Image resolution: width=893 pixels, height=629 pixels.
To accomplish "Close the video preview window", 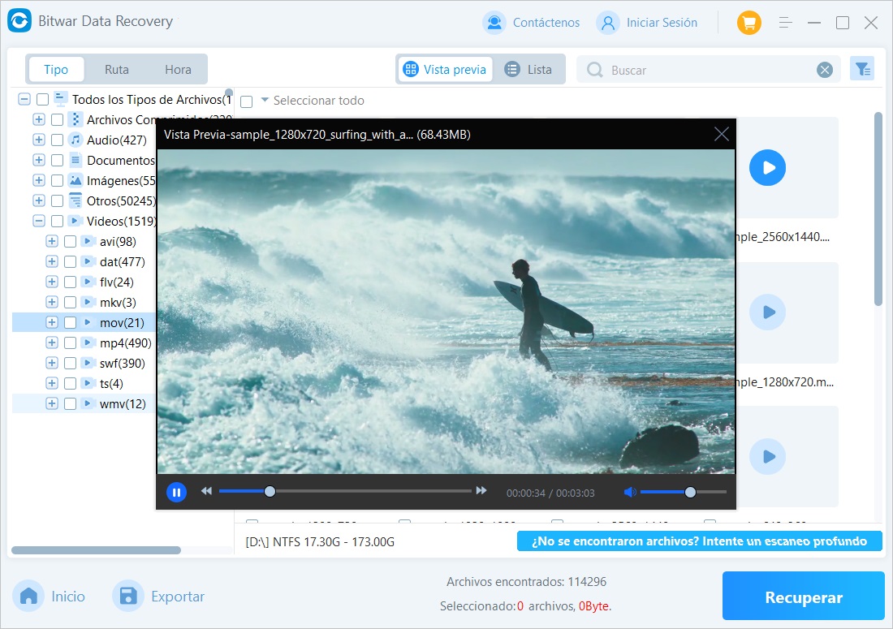I will click(721, 135).
